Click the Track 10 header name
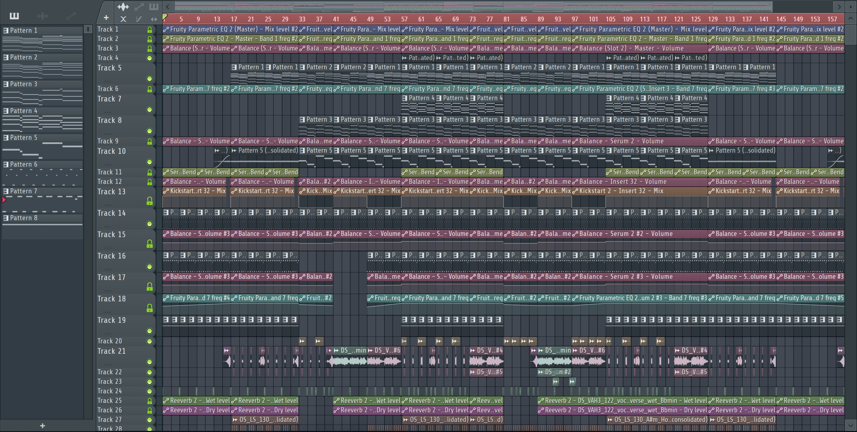 click(x=112, y=151)
